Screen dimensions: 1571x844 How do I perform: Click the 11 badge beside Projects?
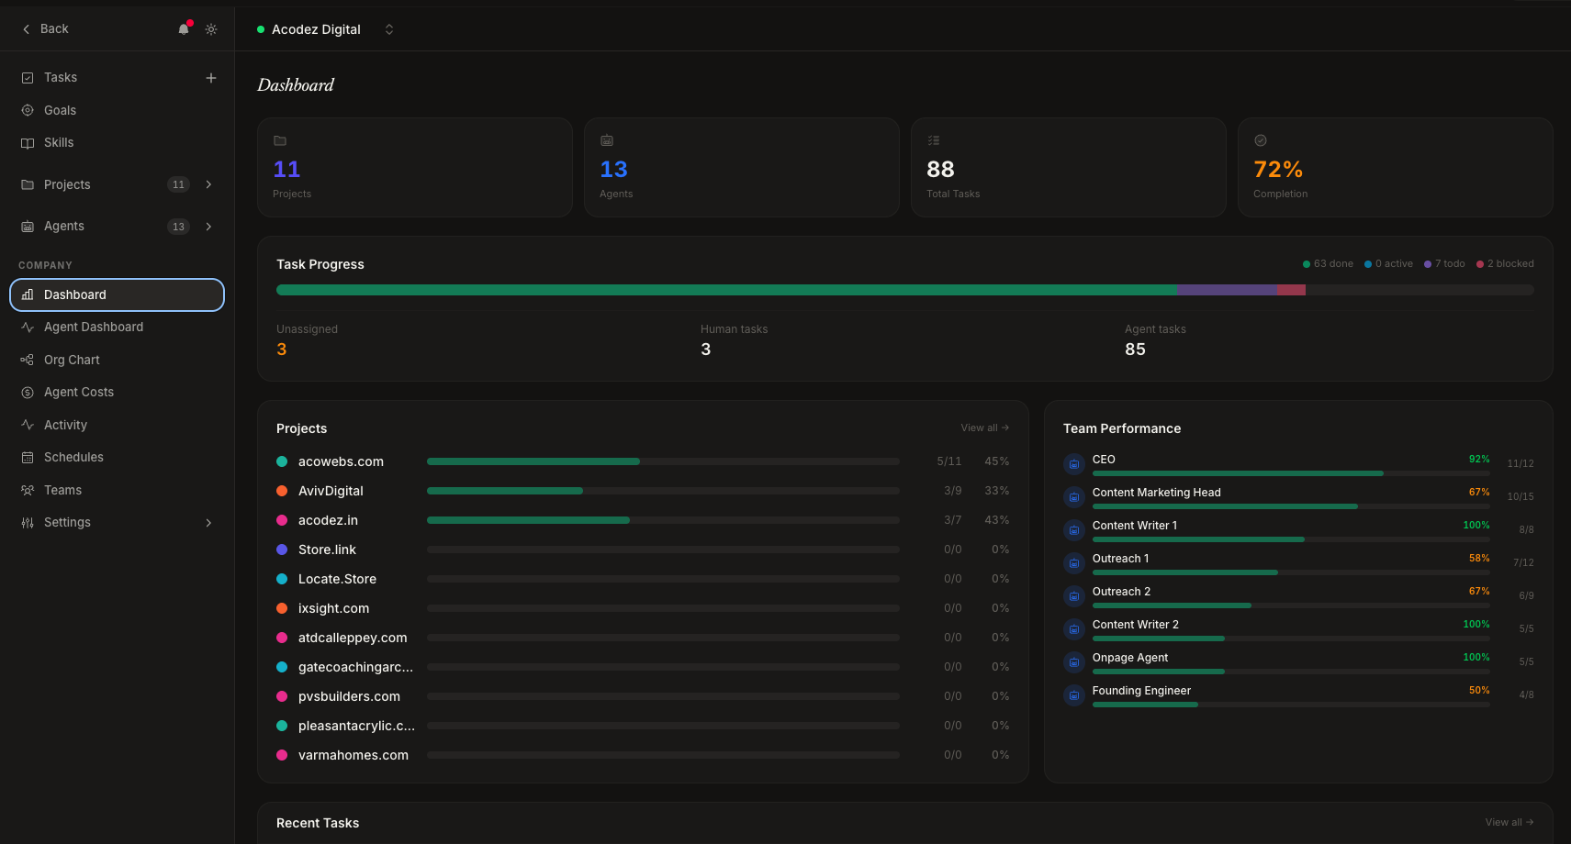(x=178, y=184)
